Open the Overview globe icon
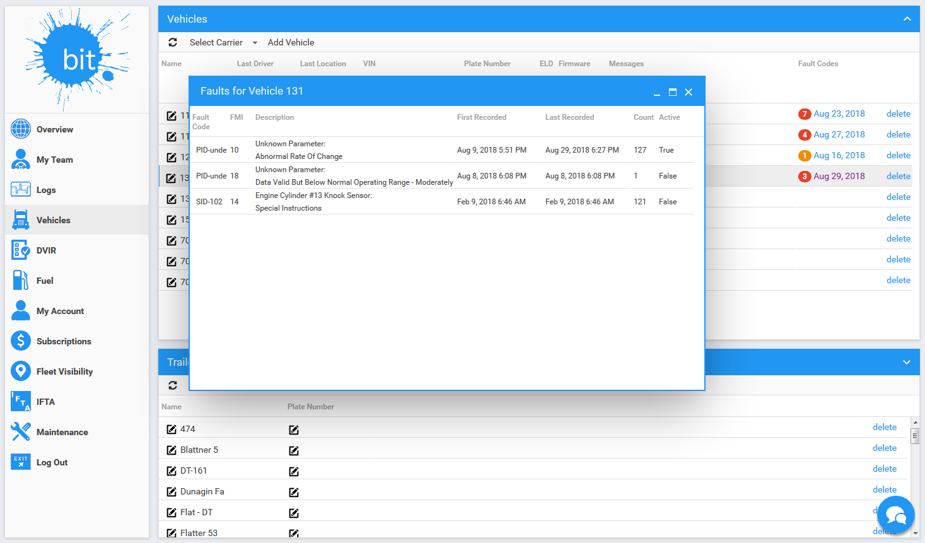The width and height of the screenshot is (925, 543). point(21,129)
